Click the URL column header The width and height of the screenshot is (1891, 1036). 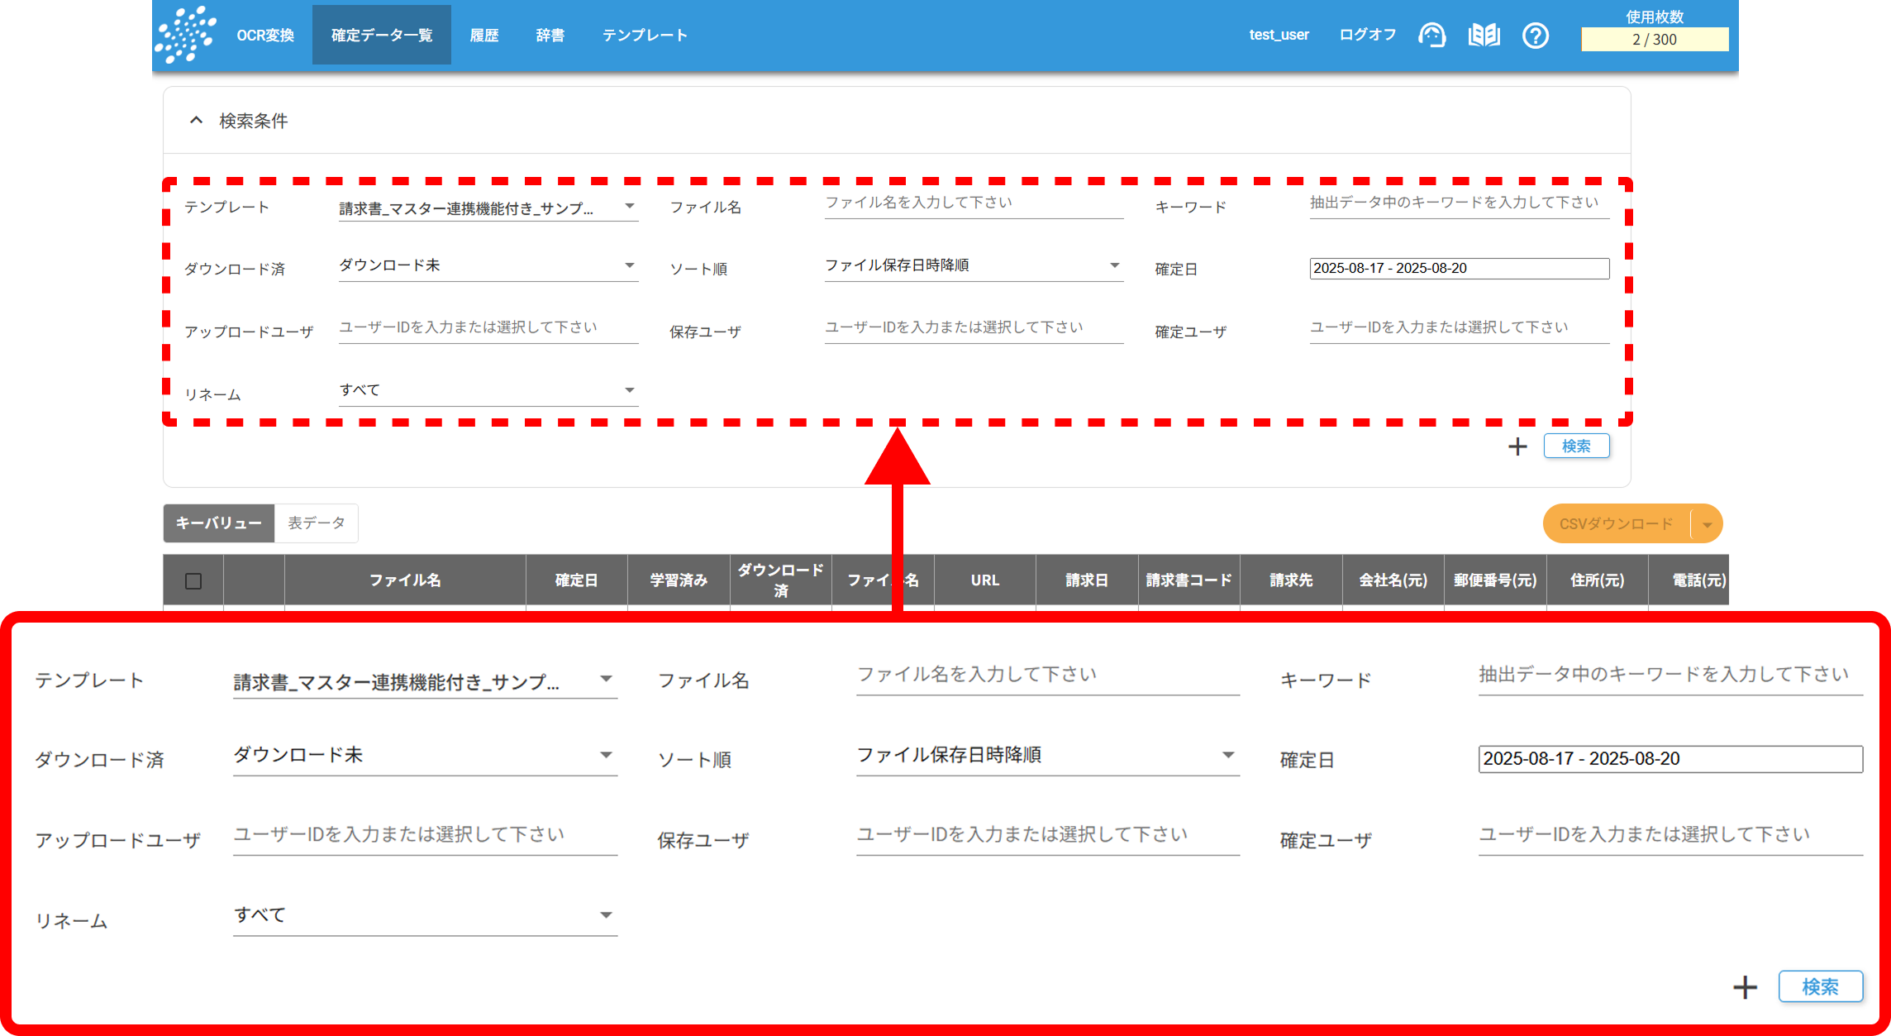click(x=984, y=580)
